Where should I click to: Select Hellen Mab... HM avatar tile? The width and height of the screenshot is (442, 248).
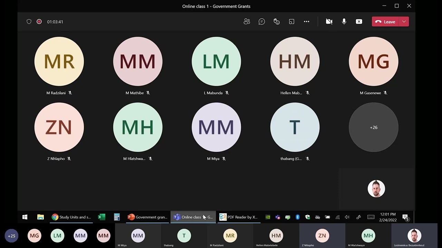(x=295, y=61)
